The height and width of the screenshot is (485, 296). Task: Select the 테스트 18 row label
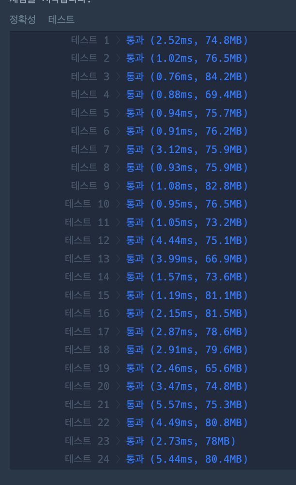[x=87, y=349]
